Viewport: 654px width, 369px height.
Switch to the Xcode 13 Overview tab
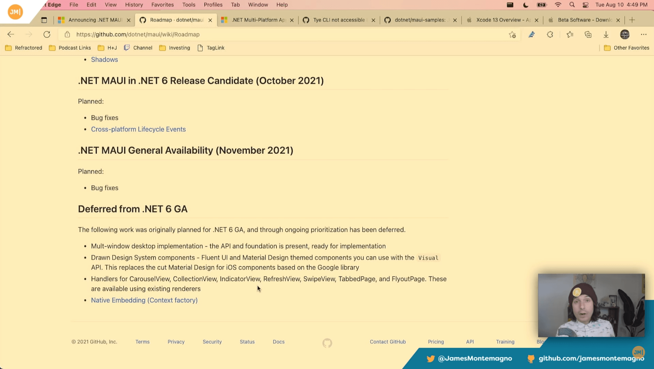tap(502, 20)
